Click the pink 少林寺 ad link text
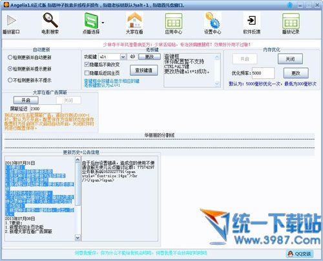323x261 pixels. 176,45
